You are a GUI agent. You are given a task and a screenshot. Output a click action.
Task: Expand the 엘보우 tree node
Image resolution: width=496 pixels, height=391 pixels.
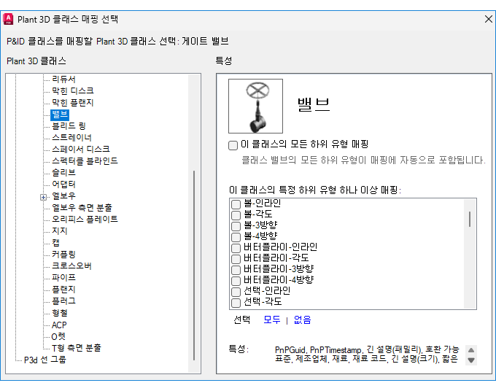(x=43, y=197)
